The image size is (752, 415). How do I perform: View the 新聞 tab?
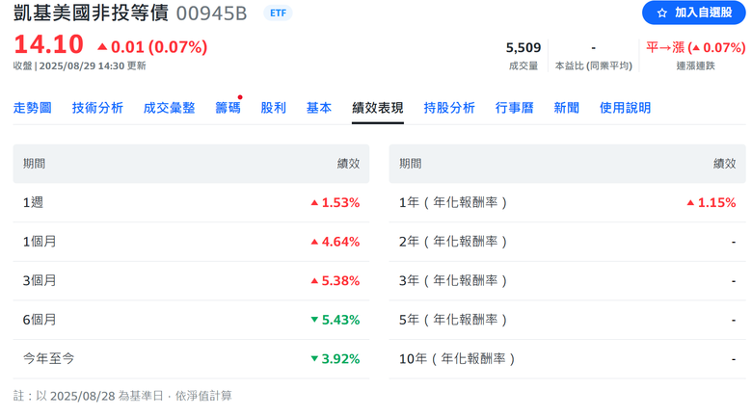point(566,108)
